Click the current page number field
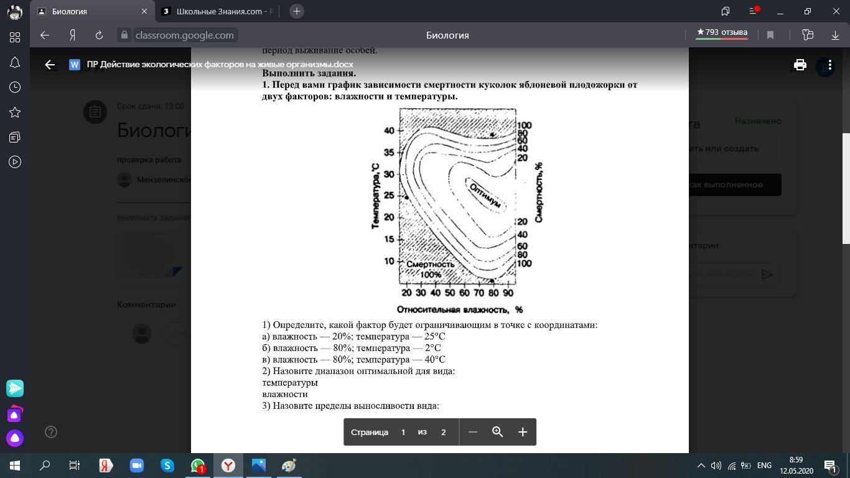 403,432
